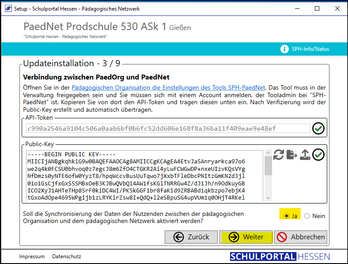The image size is (348, 264).
Task: Regenerate the public key with refresh icon
Action: tap(279, 155)
